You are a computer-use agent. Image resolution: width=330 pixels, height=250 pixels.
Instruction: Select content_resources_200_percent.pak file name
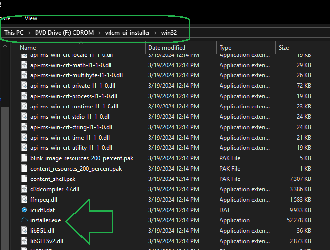[76, 169]
